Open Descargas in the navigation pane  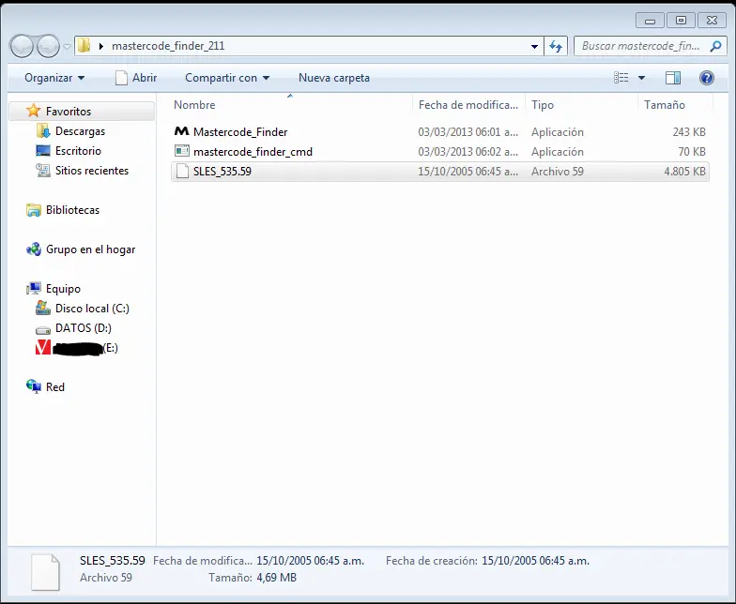(x=81, y=131)
